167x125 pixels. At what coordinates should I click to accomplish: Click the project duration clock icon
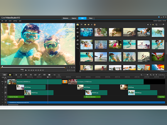click(x=156, y=75)
